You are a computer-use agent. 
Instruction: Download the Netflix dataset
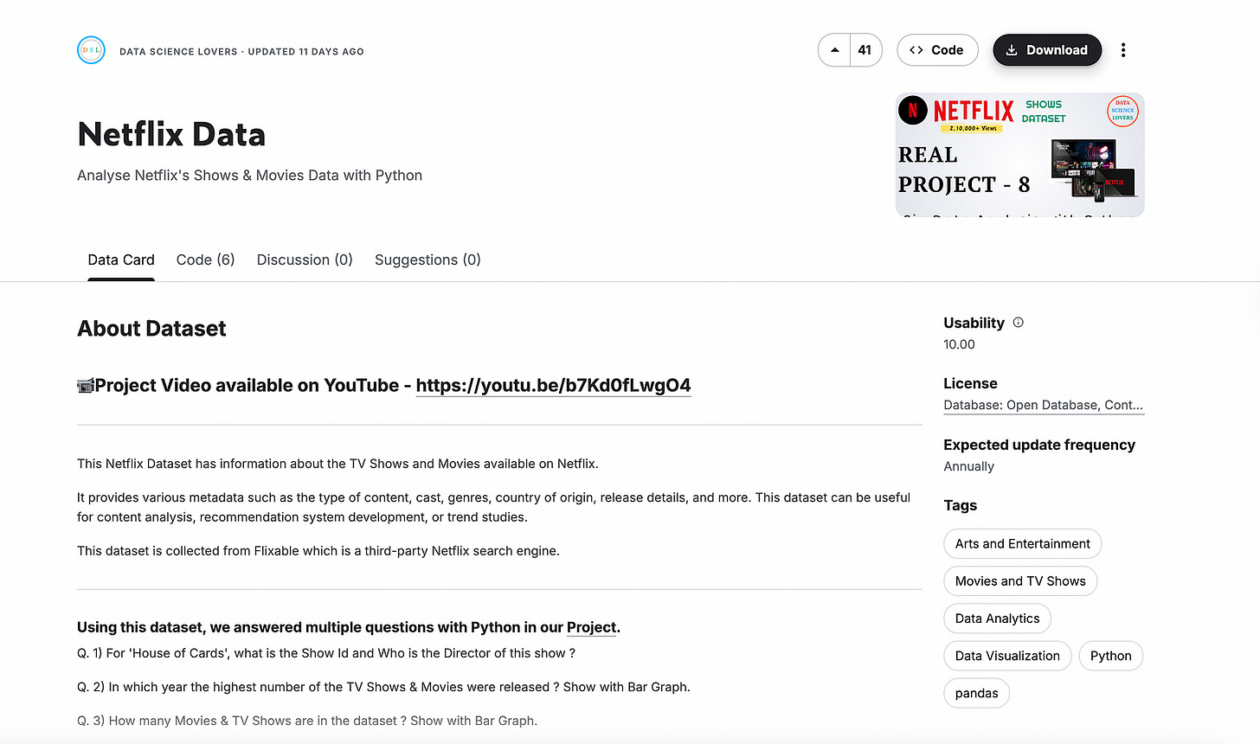(1047, 50)
